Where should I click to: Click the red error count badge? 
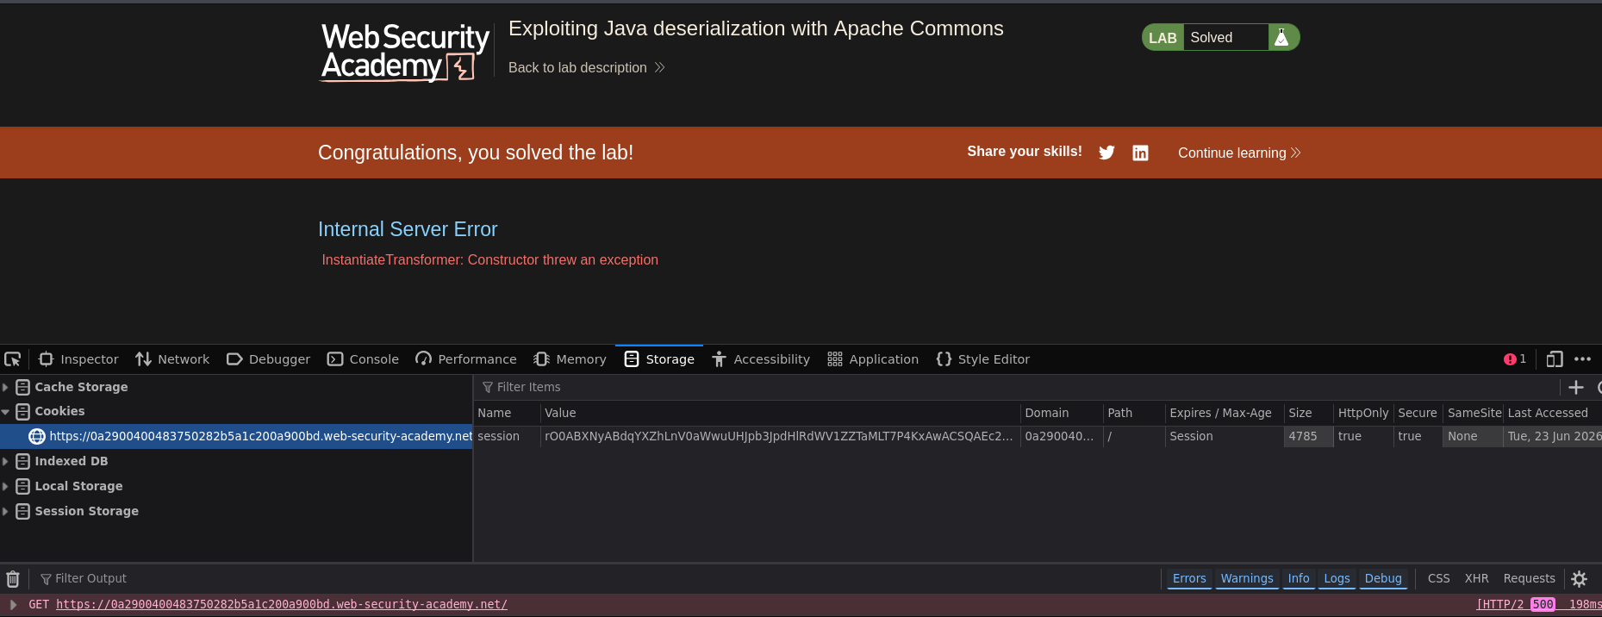[x=1515, y=359]
